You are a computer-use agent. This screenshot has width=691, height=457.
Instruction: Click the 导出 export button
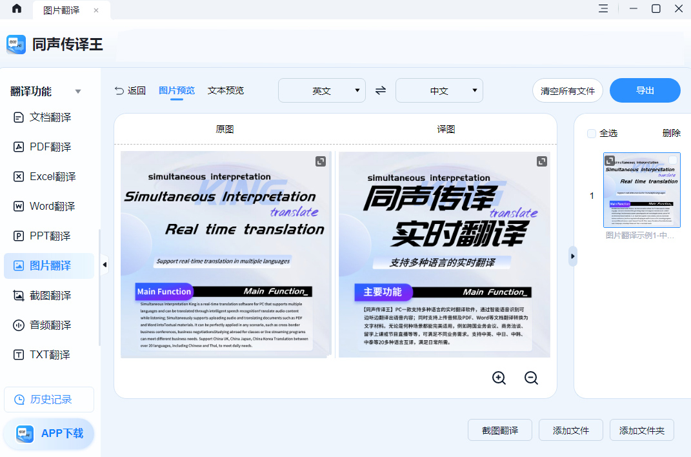645,90
